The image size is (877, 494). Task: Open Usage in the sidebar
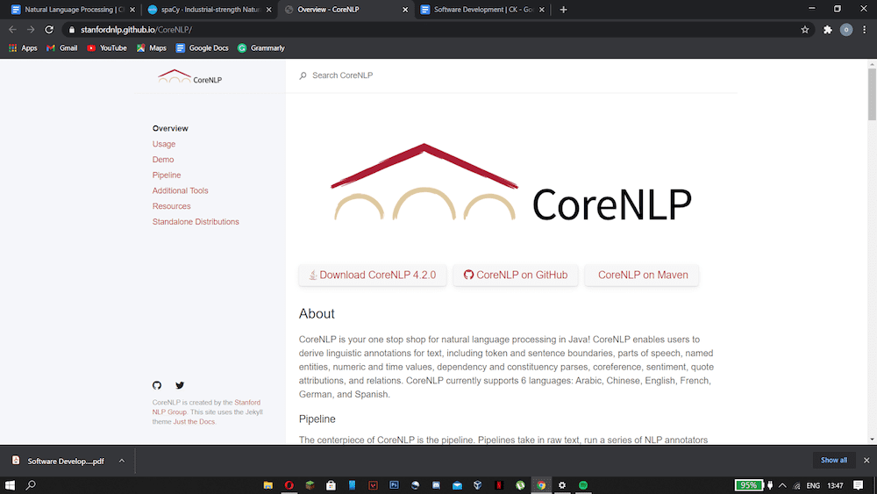[x=164, y=144]
